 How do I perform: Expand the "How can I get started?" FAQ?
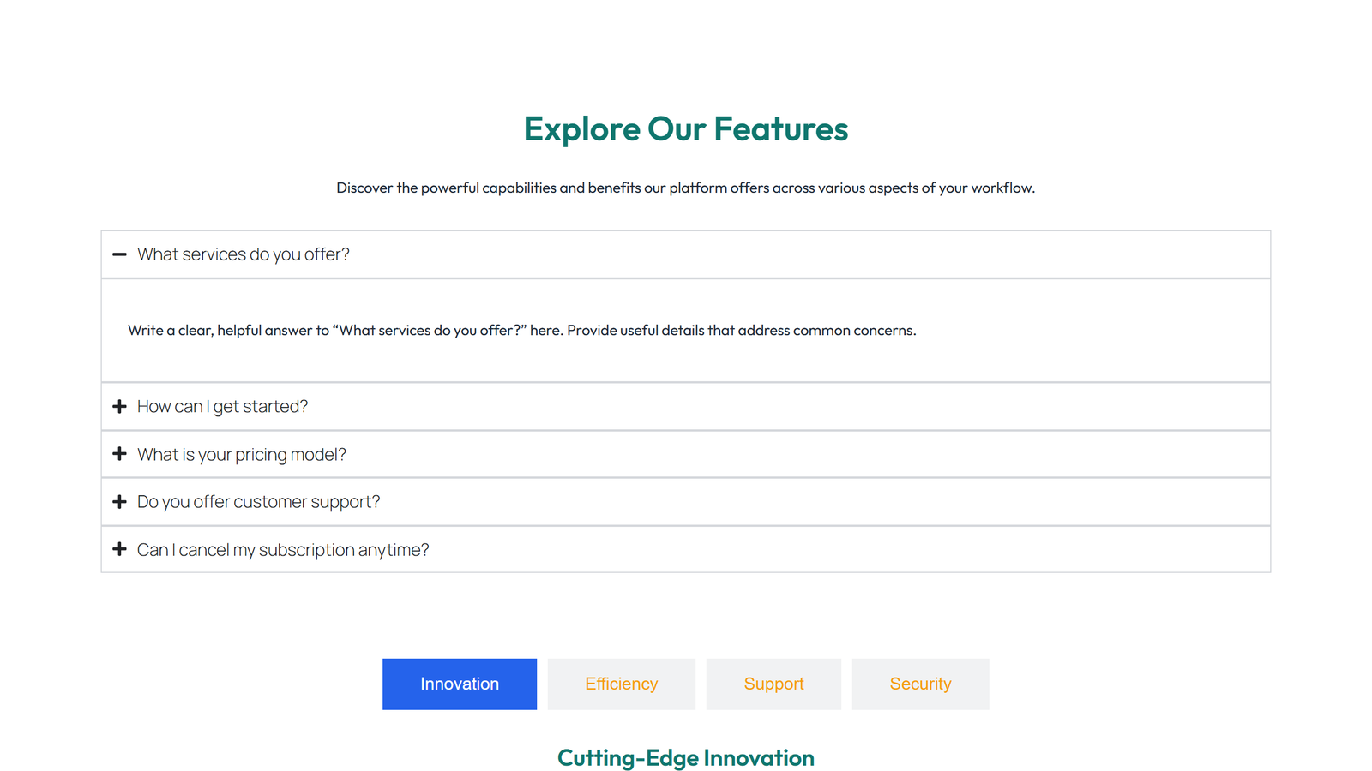coord(222,406)
